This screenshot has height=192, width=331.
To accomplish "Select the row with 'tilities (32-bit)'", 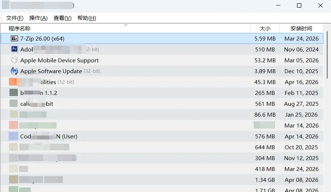I will 162,82.
